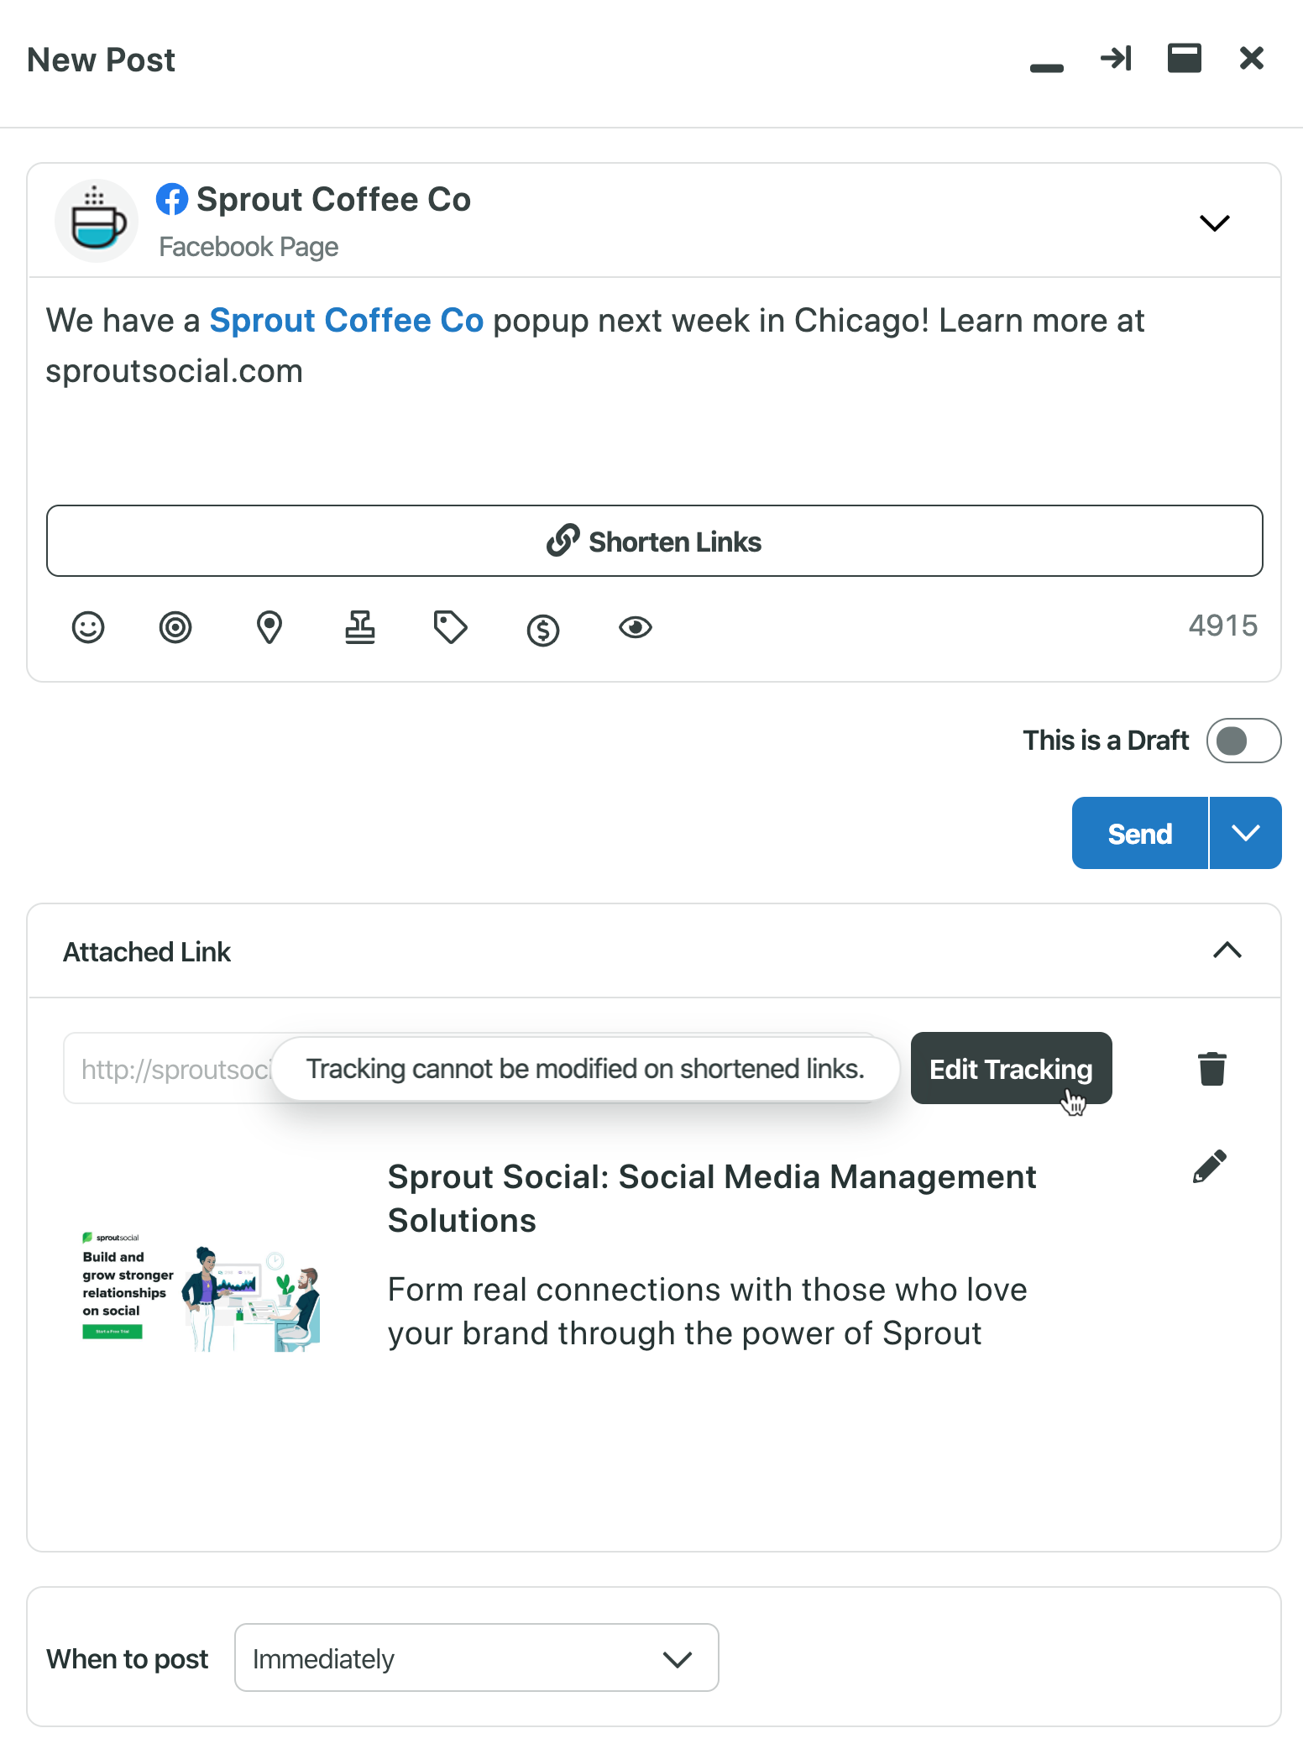
Task: Click the window layout icon in the header
Action: coord(1184,58)
